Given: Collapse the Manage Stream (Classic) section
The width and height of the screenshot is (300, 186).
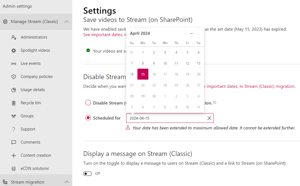Looking at the screenshot, I should [x=67, y=22].
